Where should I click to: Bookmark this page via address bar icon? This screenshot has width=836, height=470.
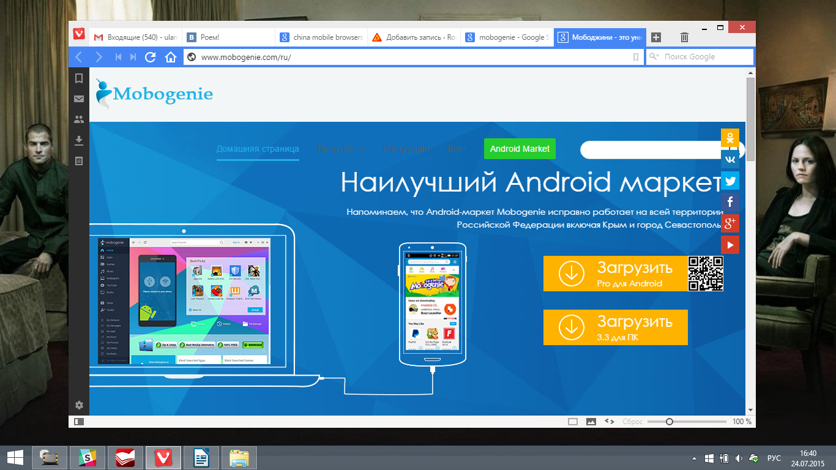point(636,57)
